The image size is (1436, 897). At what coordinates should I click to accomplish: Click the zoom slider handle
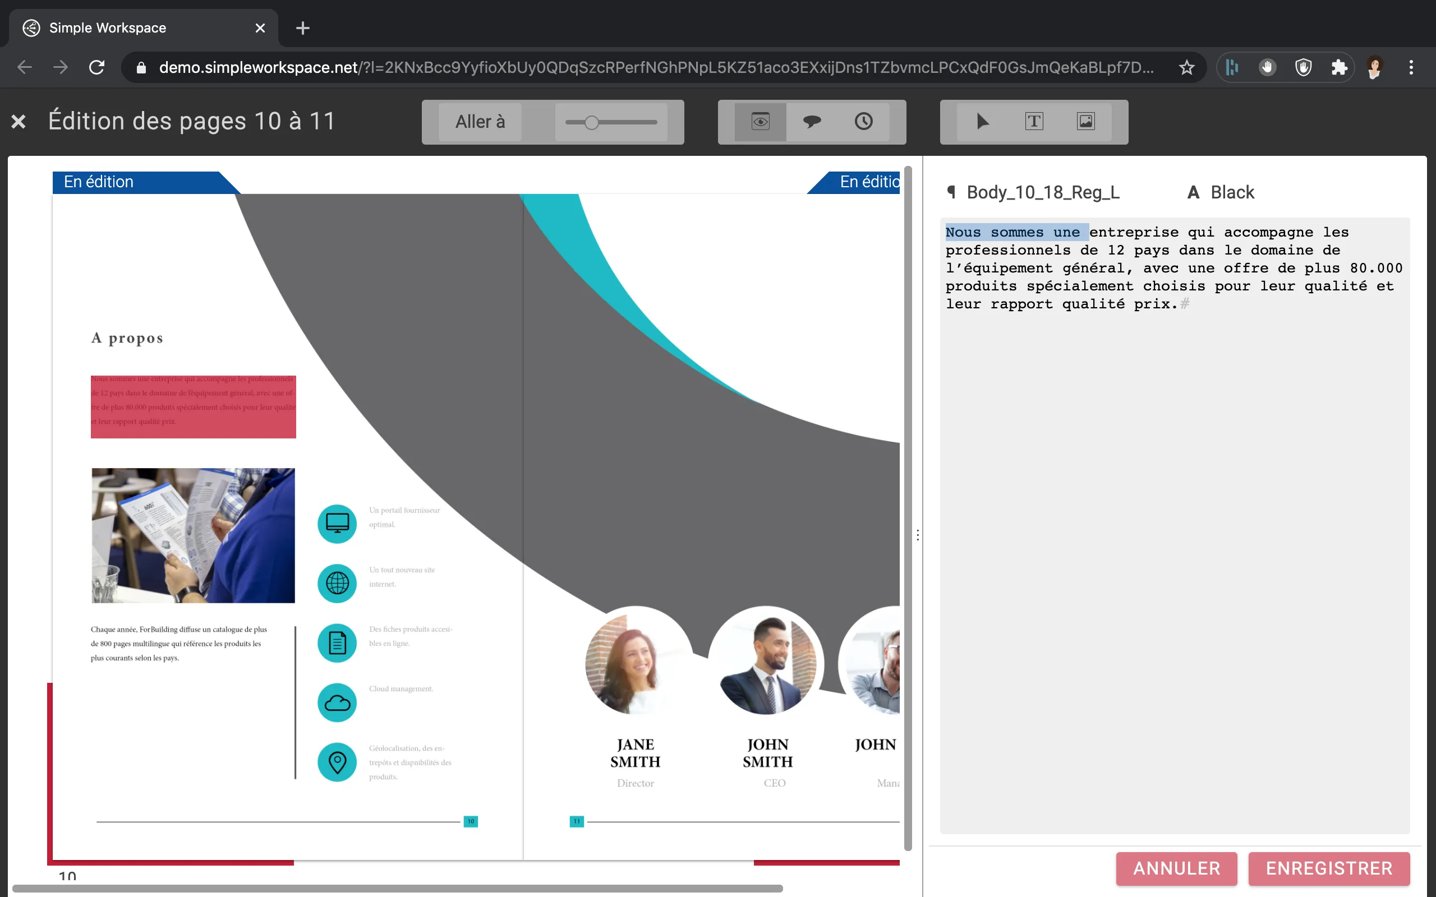point(591,123)
